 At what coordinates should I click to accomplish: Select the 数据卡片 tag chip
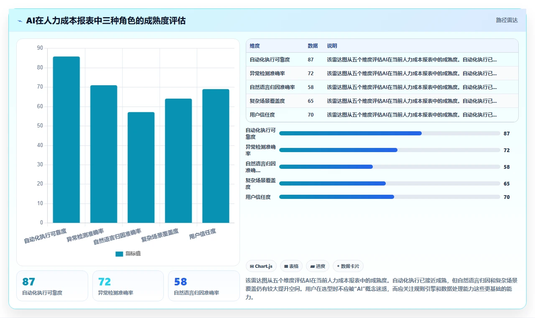coord(348,266)
